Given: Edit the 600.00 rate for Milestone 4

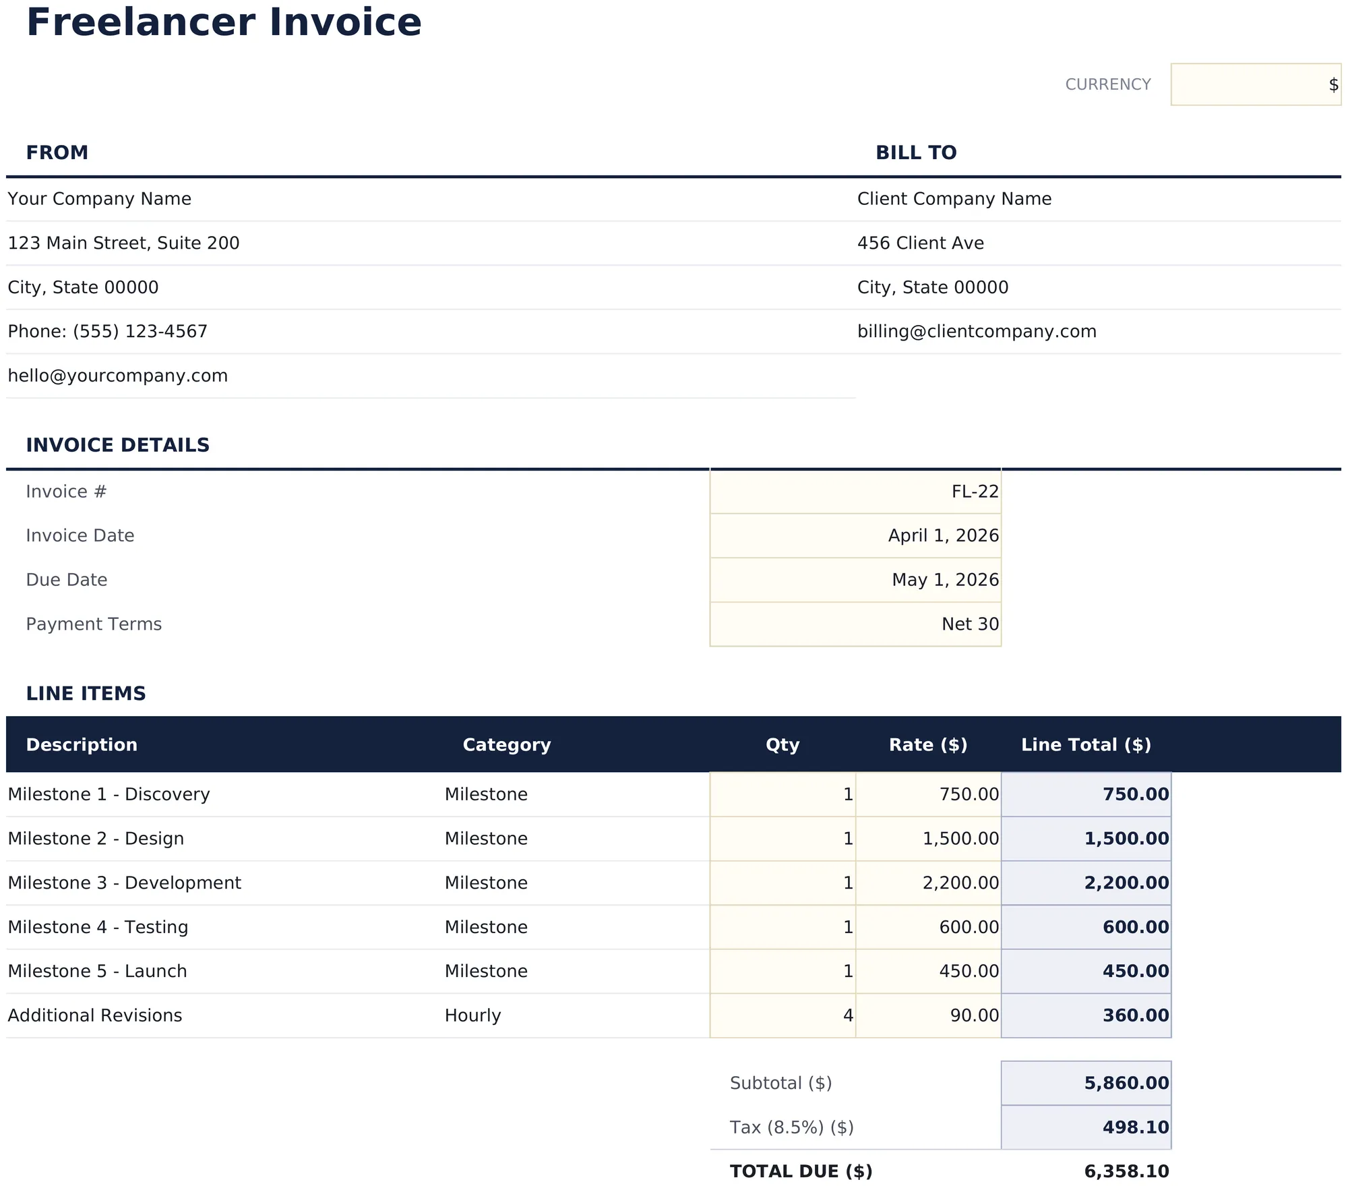Looking at the screenshot, I should click(x=928, y=927).
